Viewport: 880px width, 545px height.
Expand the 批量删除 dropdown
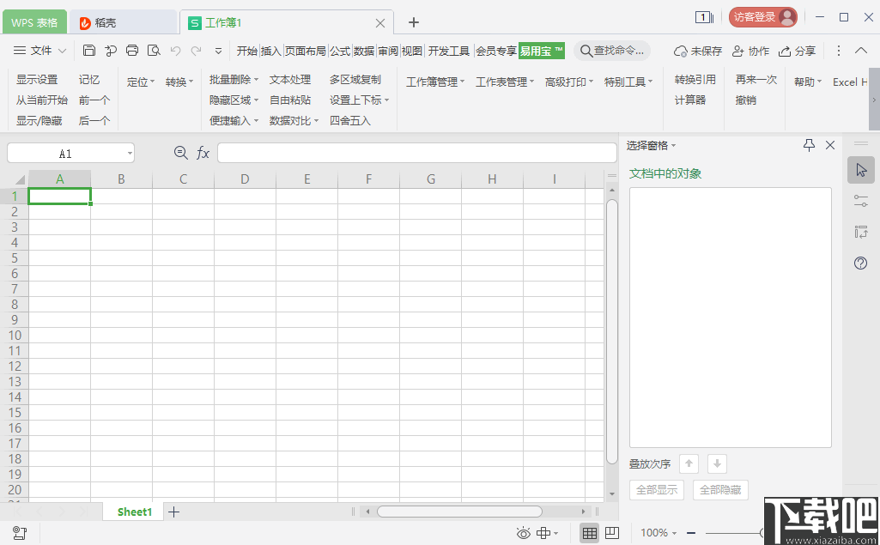coord(233,77)
